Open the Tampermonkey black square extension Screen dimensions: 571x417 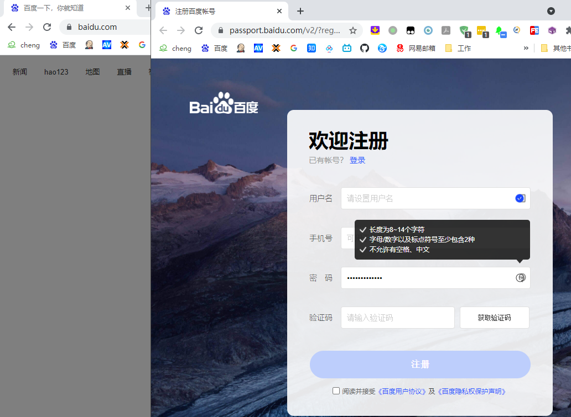[x=411, y=30]
